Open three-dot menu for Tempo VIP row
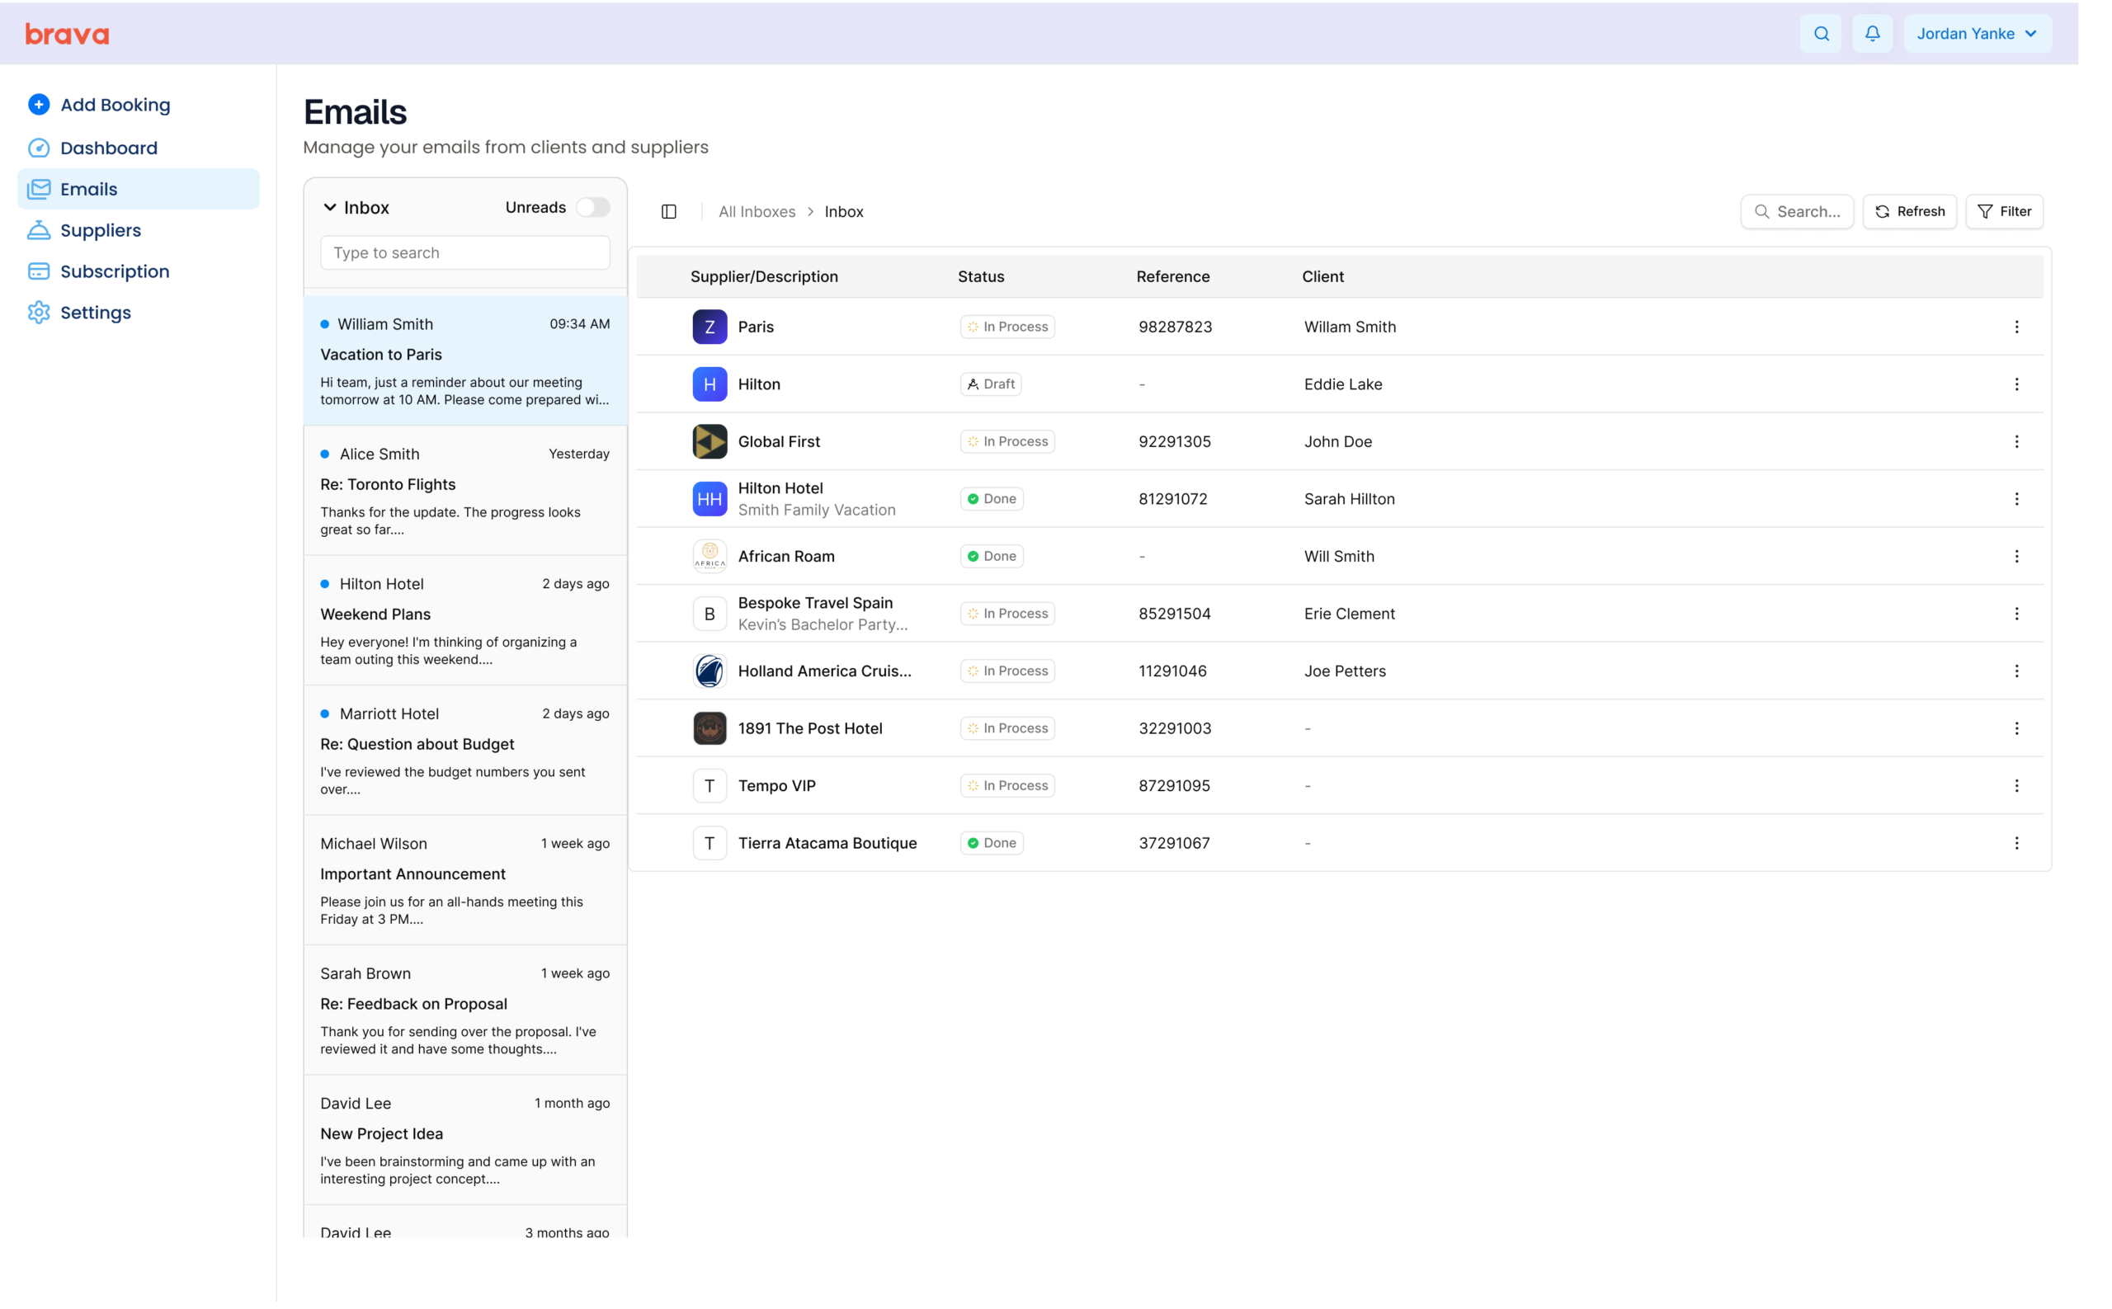Screen dimensions: 2112x1309 click(x=2015, y=785)
